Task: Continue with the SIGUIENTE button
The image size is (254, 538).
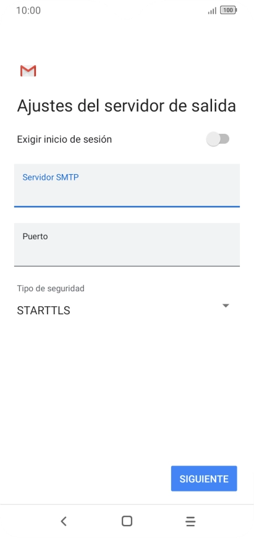Action: [x=204, y=478]
